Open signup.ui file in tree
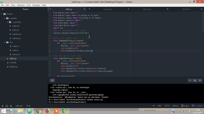Screen dimensions: 204x114 [16, 54]
